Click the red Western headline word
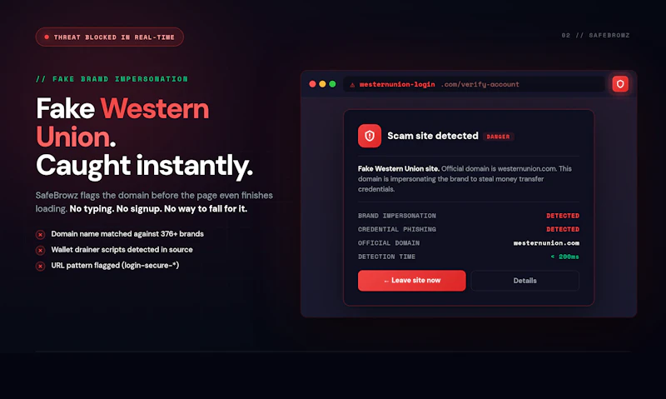Image resolution: width=666 pixels, height=399 pixels. click(x=155, y=109)
